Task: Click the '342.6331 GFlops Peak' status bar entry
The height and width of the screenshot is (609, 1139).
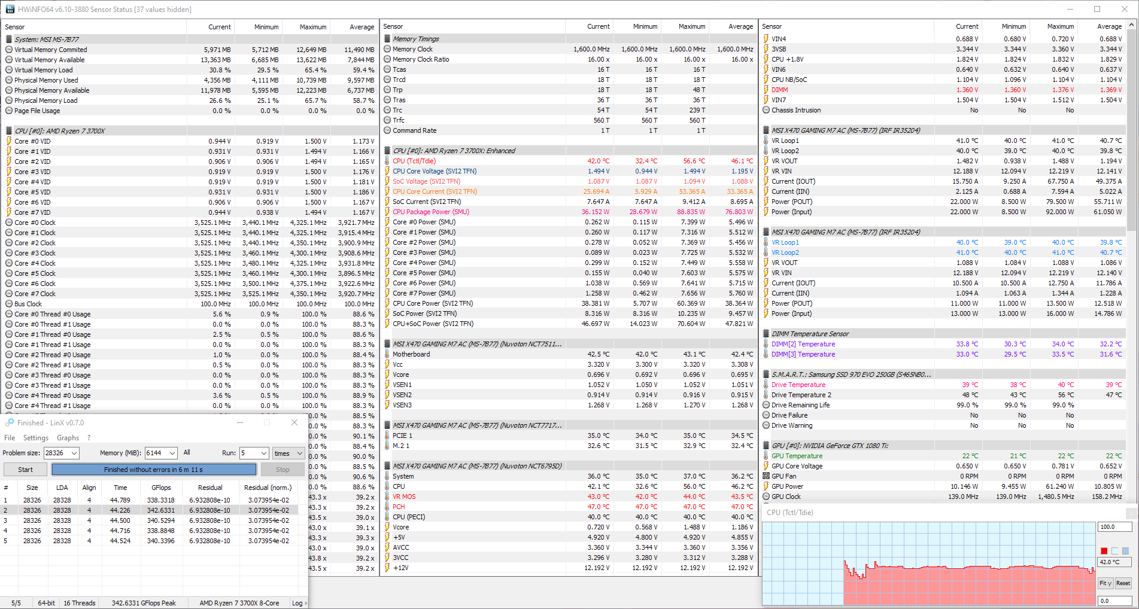Action: 144,603
